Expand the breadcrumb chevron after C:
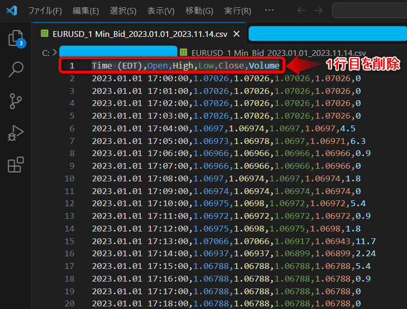The width and height of the screenshot is (407, 309). 55,52
